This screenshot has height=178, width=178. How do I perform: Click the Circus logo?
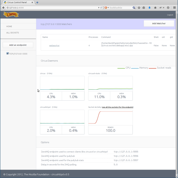[x=11, y=15]
